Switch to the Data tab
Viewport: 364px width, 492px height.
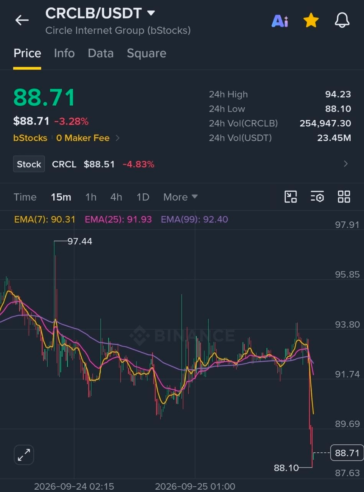pos(100,53)
